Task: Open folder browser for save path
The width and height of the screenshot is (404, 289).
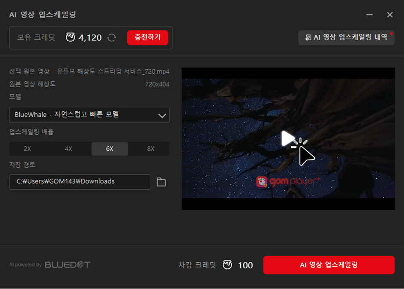Action: click(x=161, y=182)
